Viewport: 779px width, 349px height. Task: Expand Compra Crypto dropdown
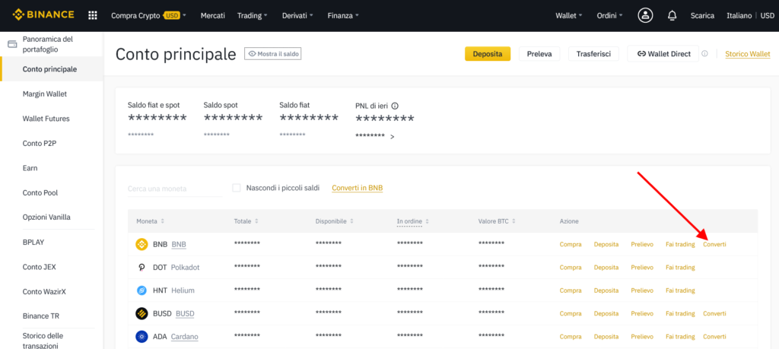point(148,15)
